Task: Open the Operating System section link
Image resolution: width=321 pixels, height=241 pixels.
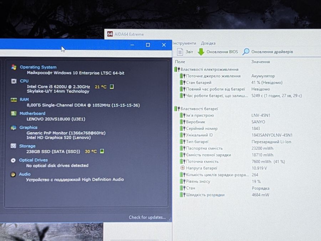Action: point(38,67)
